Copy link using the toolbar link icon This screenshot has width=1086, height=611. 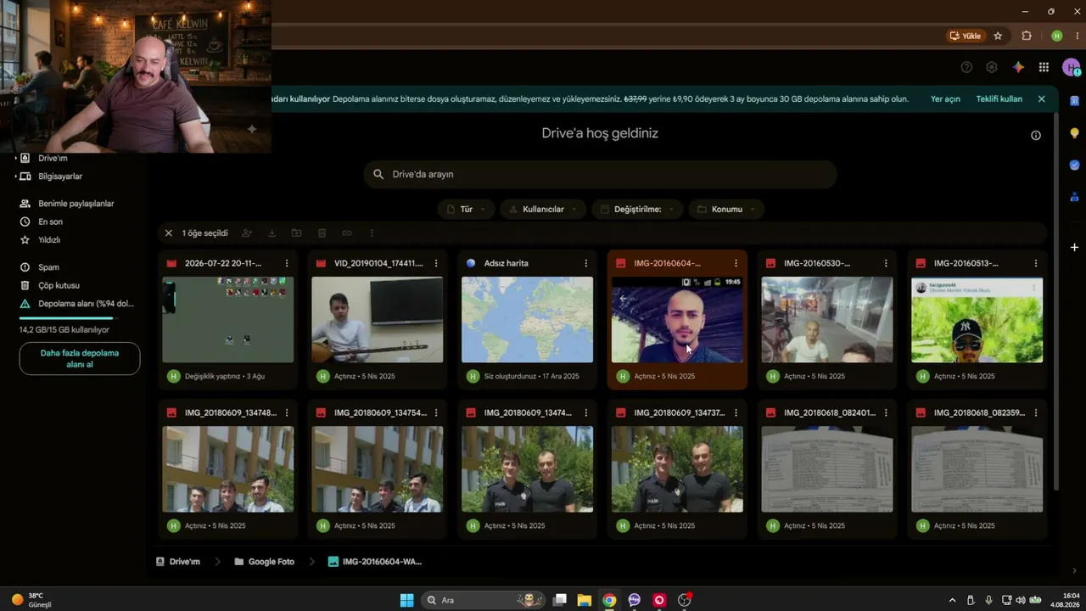tap(347, 233)
